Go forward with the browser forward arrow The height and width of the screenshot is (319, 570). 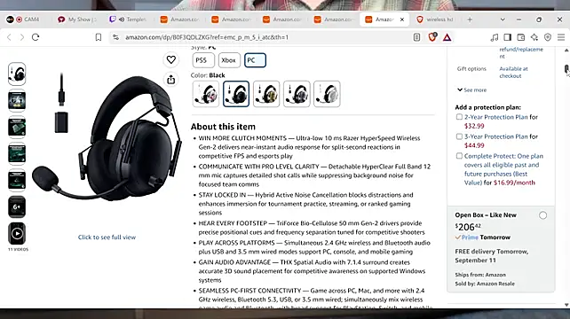[22, 37]
